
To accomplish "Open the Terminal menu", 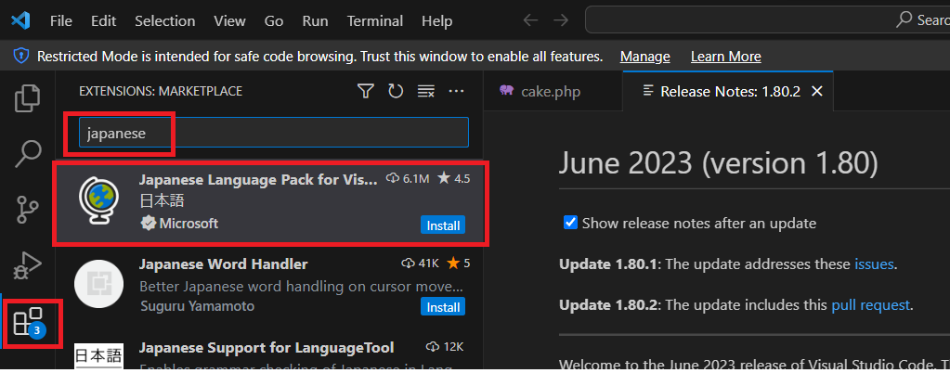I will (x=375, y=21).
